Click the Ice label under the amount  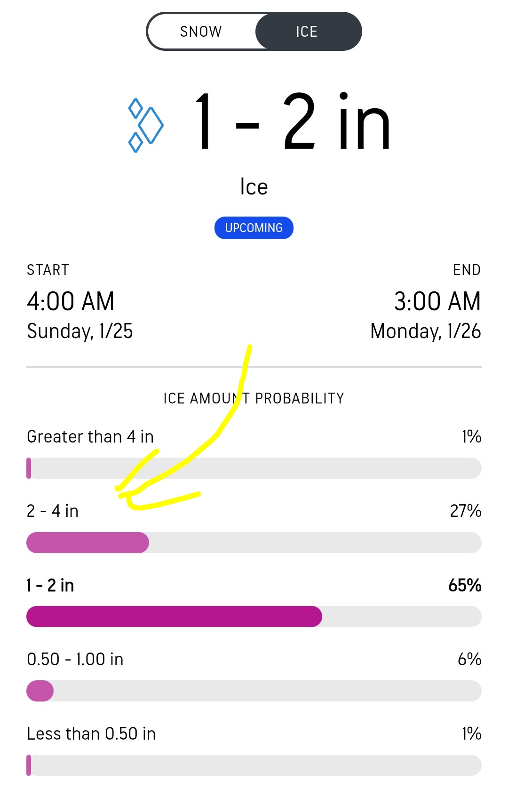pos(254,187)
